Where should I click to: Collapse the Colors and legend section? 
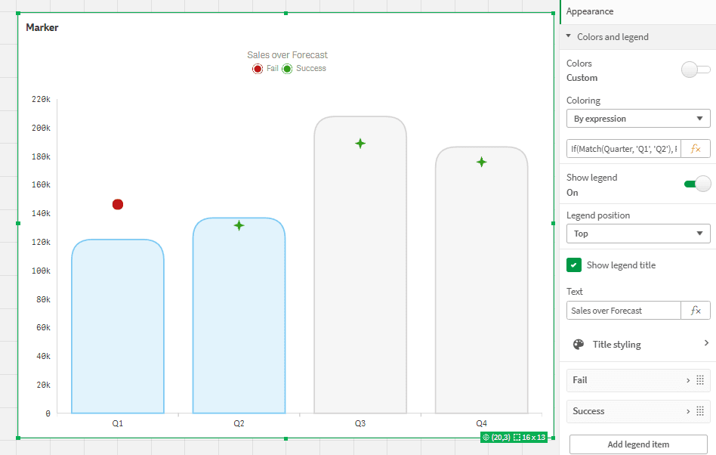tap(569, 36)
